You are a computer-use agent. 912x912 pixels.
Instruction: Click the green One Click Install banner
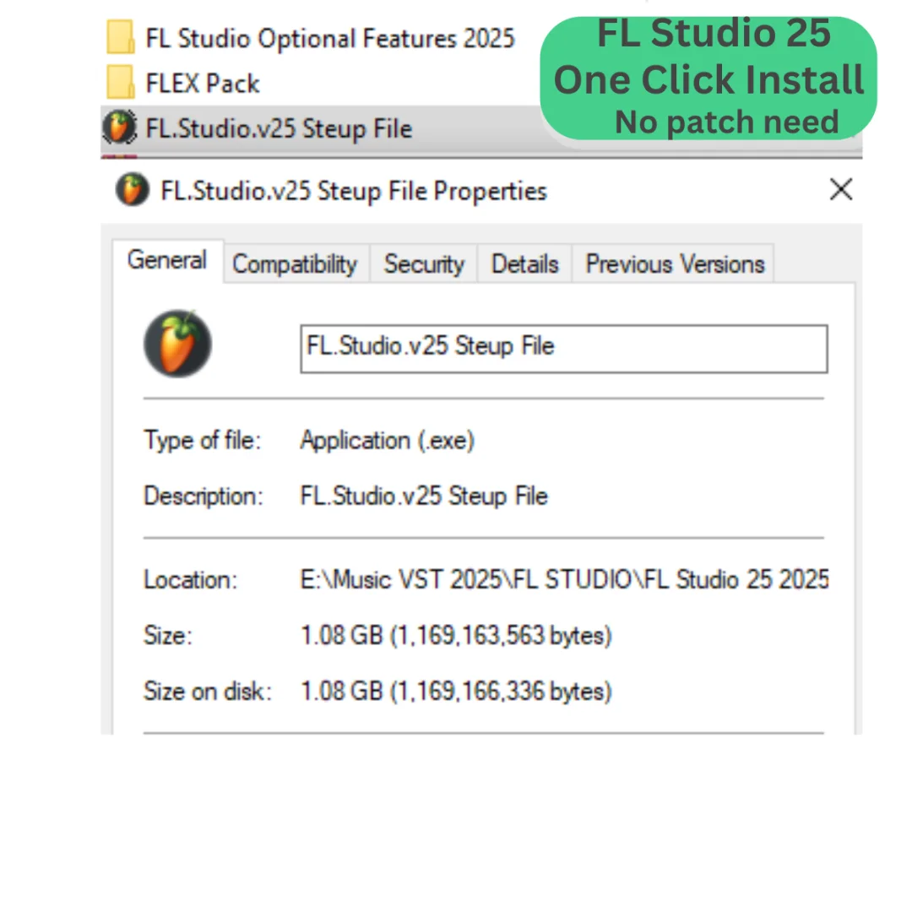(708, 79)
